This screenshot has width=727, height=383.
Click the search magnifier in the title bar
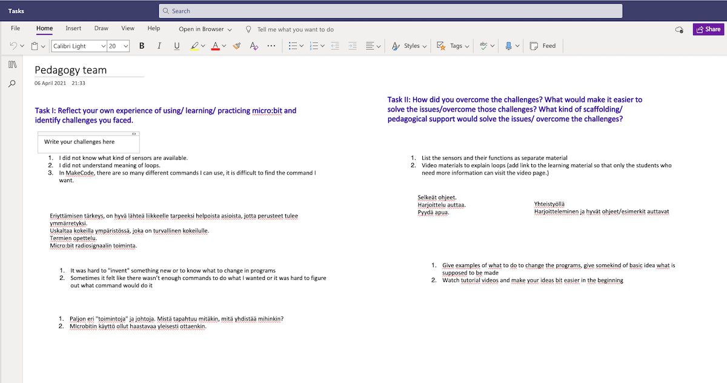click(x=167, y=11)
